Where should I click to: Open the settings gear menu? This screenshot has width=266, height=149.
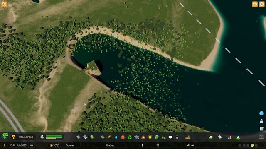pyautogui.click(x=262, y=4)
